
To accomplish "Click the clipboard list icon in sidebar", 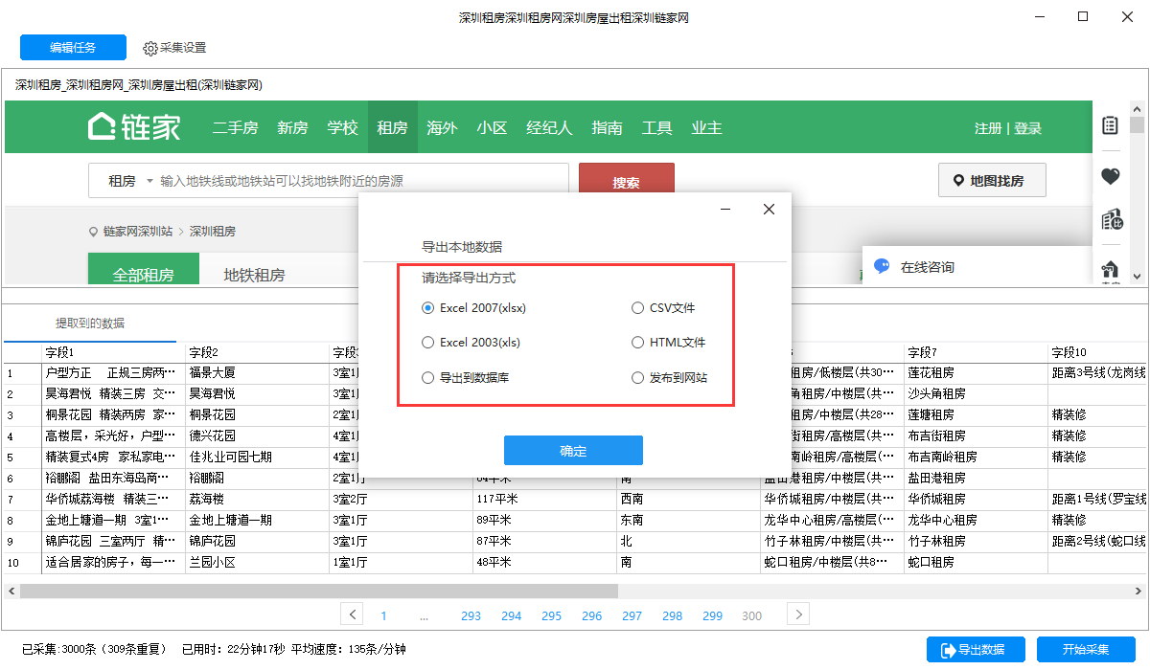I will click(x=1110, y=125).
